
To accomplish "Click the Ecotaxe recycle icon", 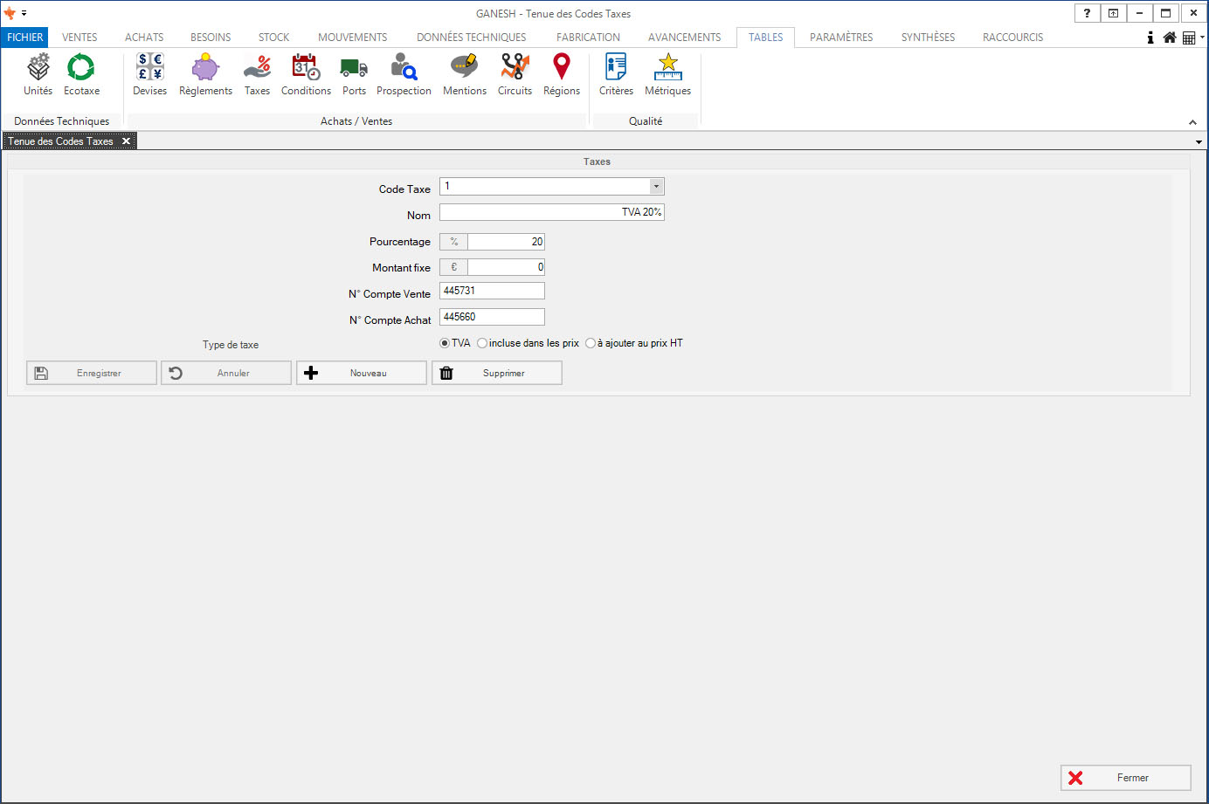I will 81,68.
